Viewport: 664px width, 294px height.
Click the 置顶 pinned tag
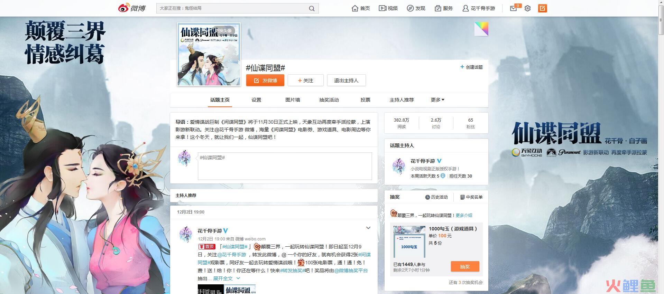click(x=207, y=247)
